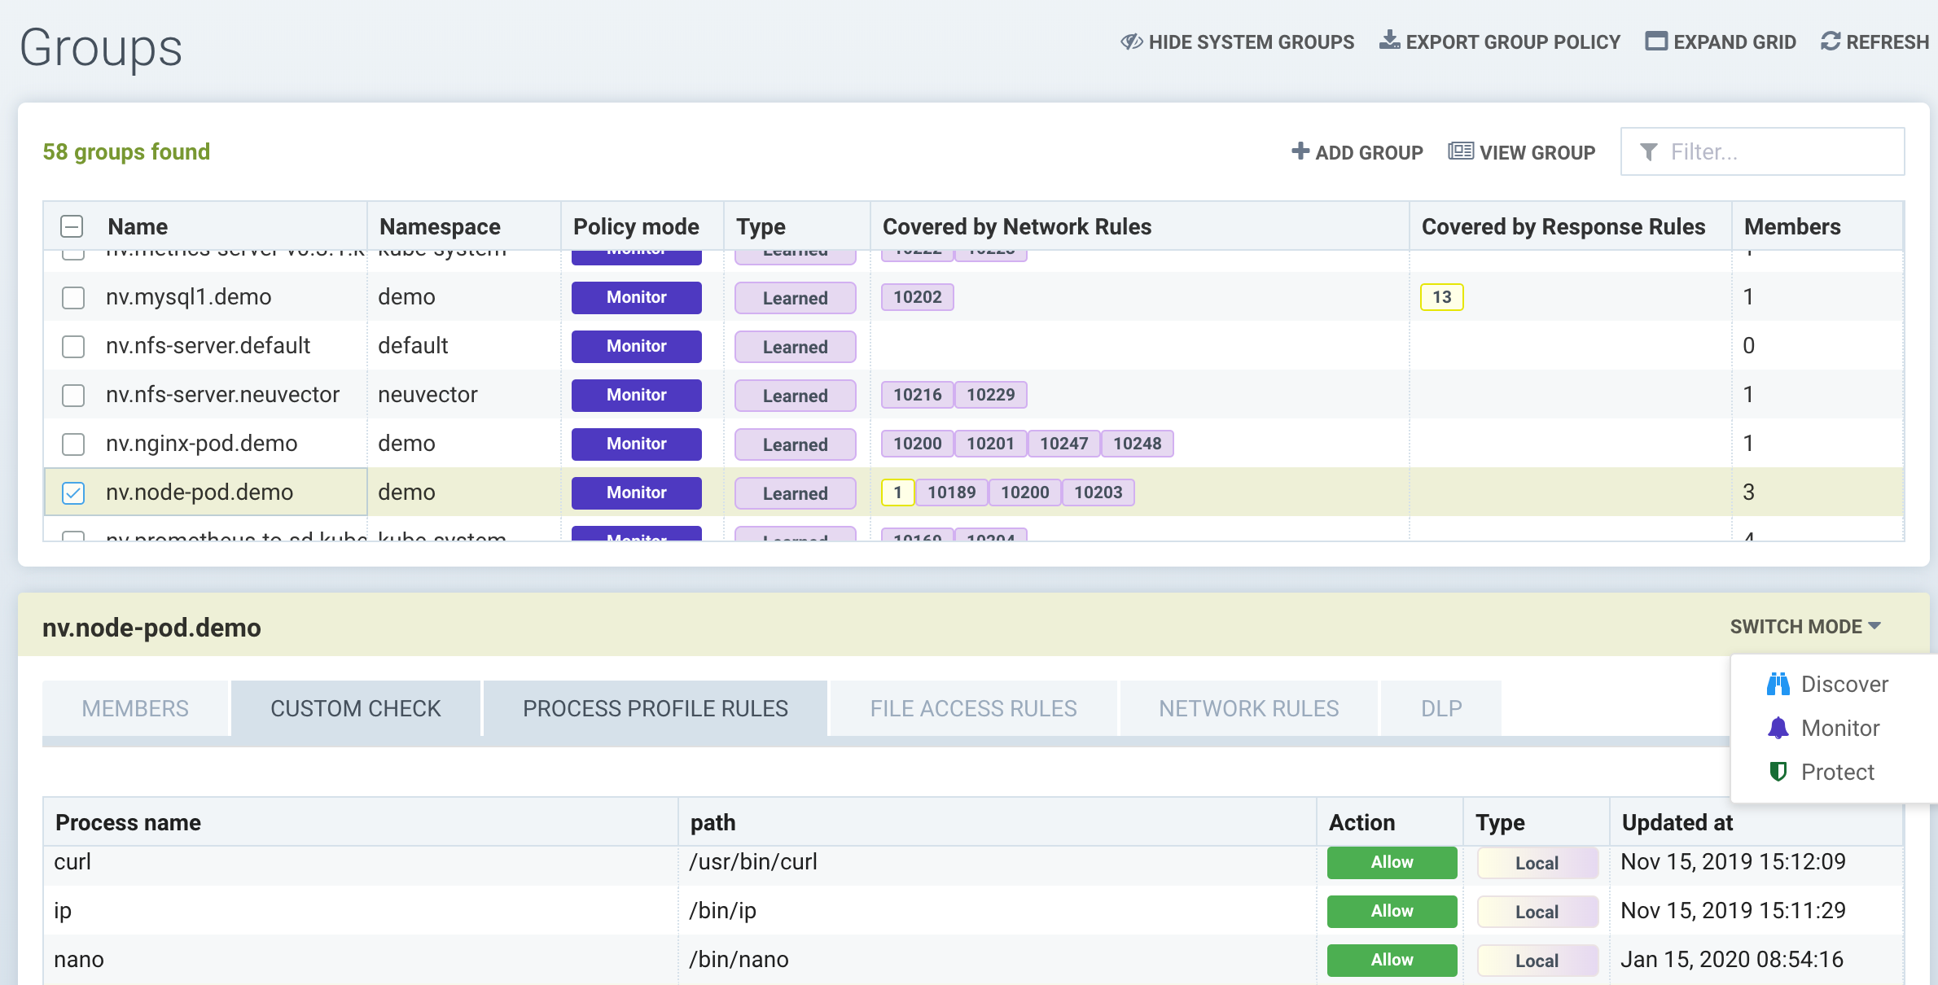Select Discover mode binoculars icon
Screen dimensions: 1938x985
(1778, 684)
